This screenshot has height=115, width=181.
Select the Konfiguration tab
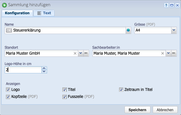(x=17, y=13)
